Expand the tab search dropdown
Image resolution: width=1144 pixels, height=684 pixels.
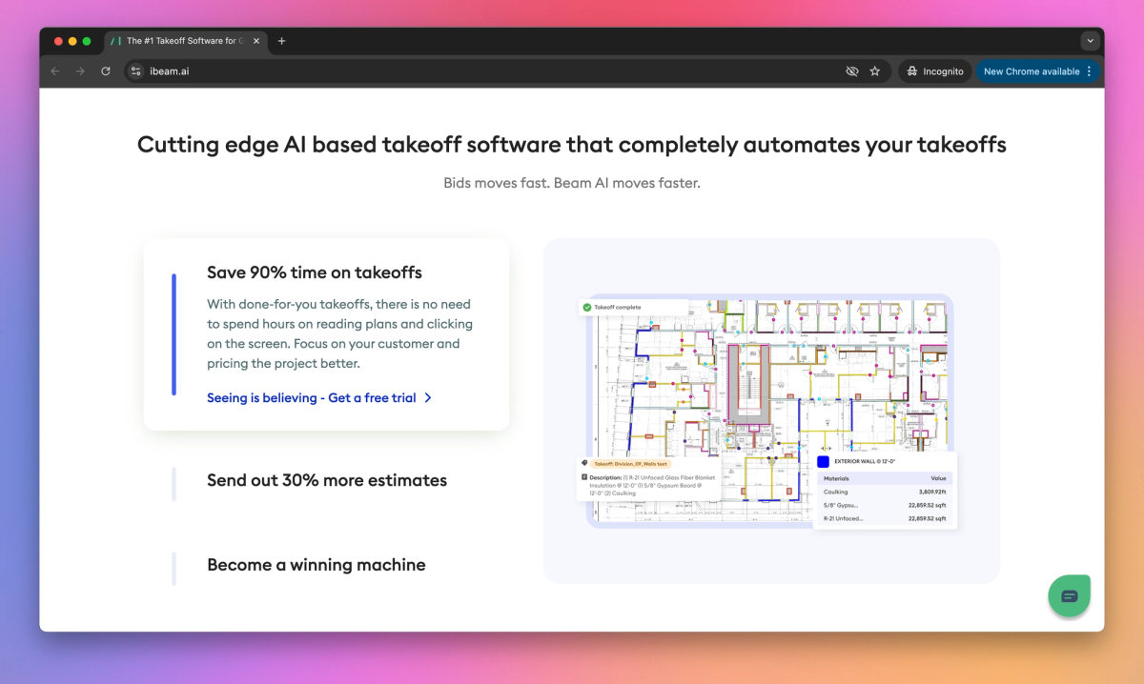(1090, 41)
